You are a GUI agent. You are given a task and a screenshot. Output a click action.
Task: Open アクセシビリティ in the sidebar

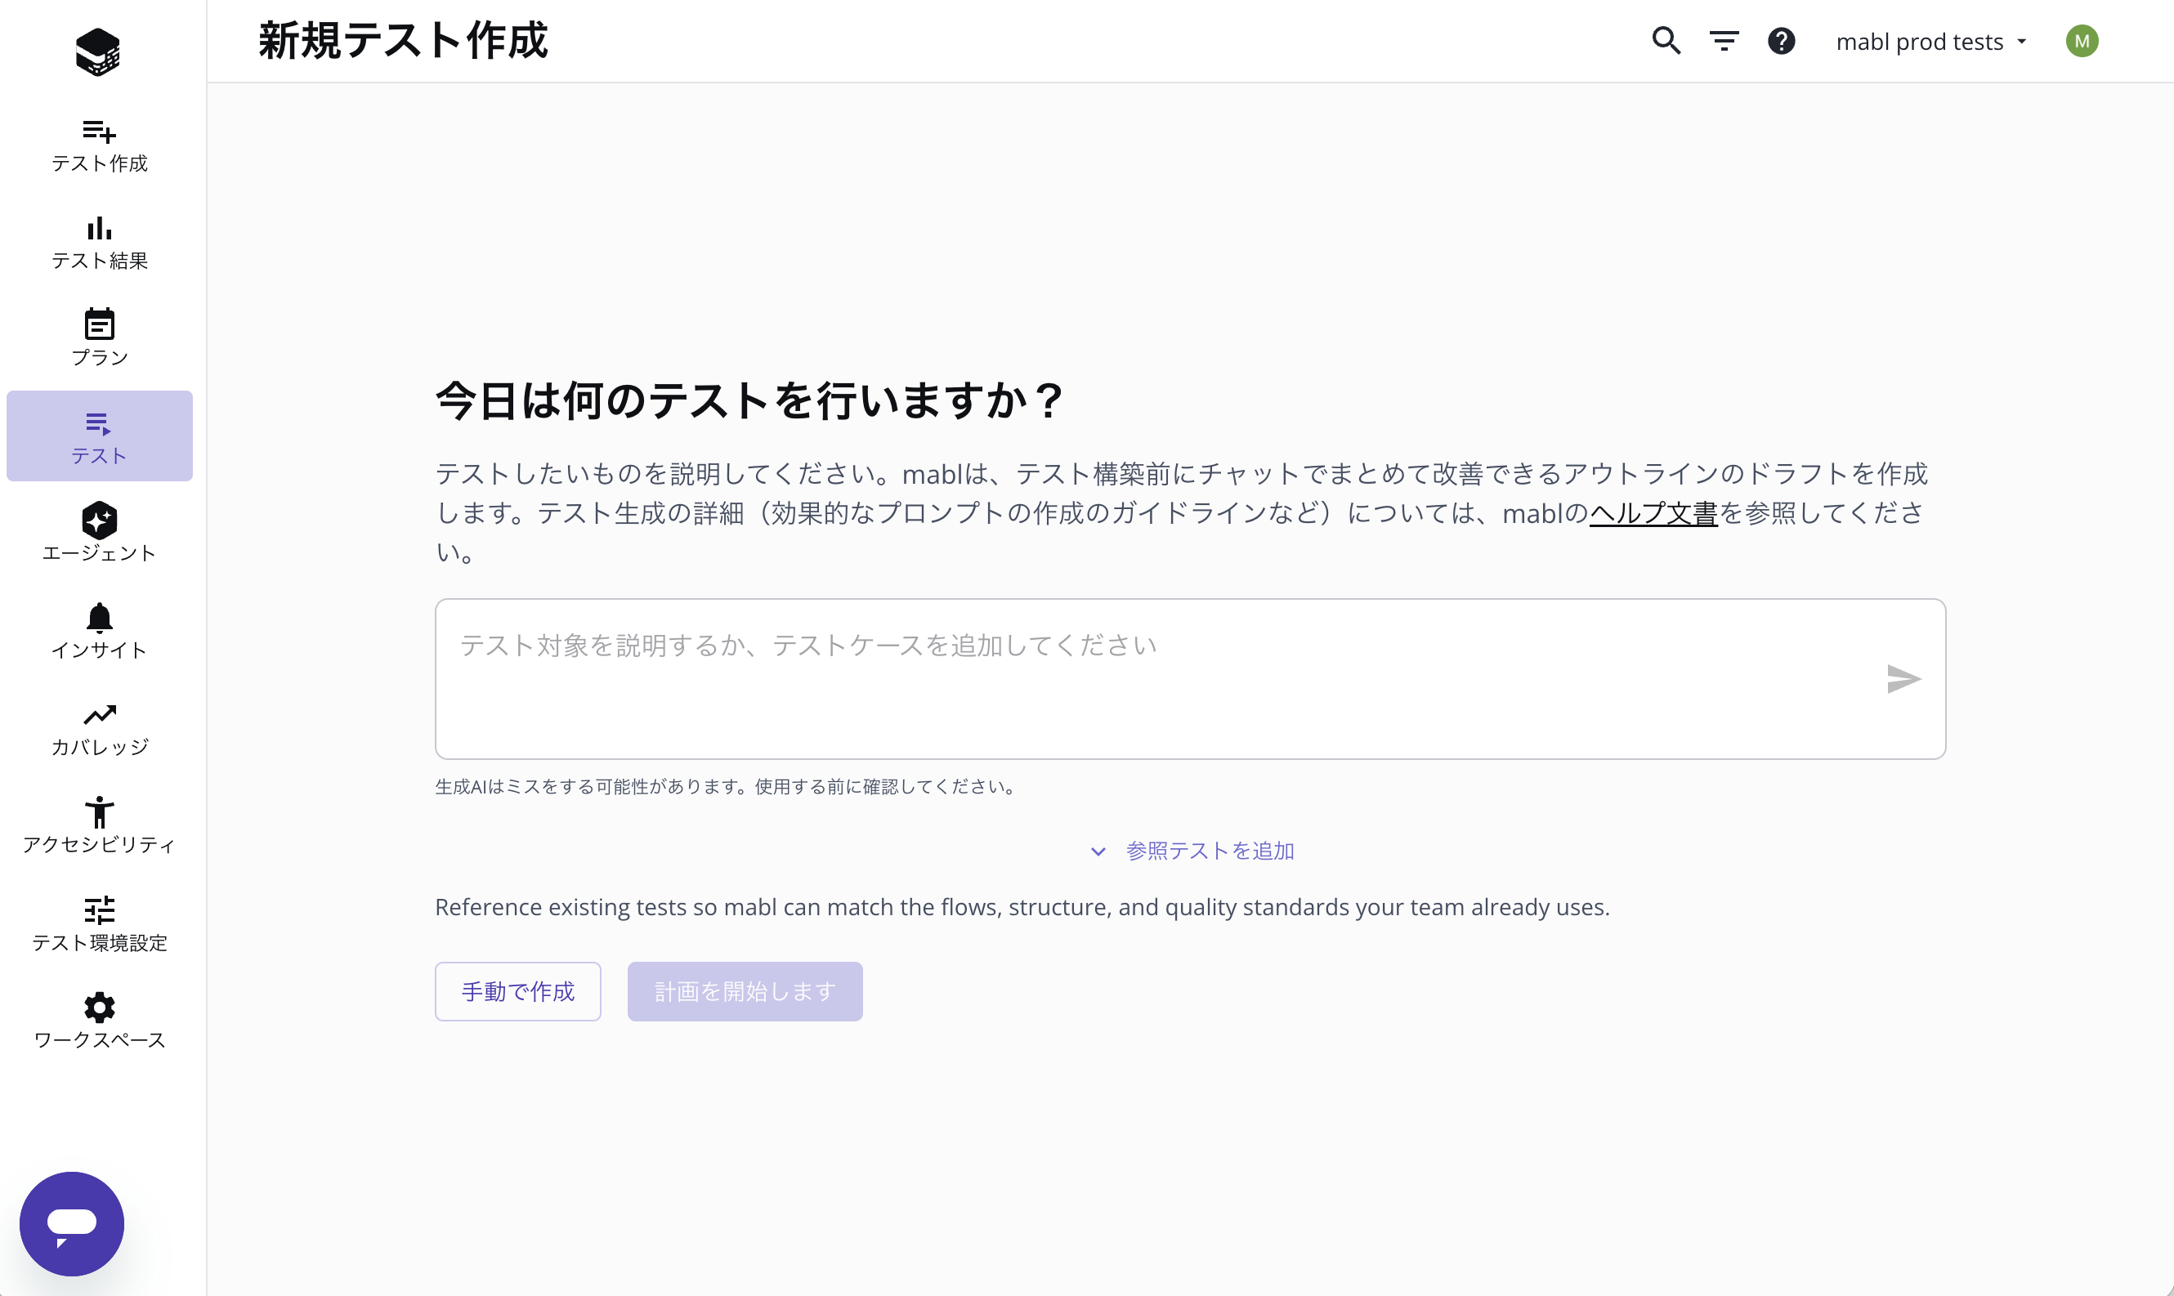tap(100, 825)
